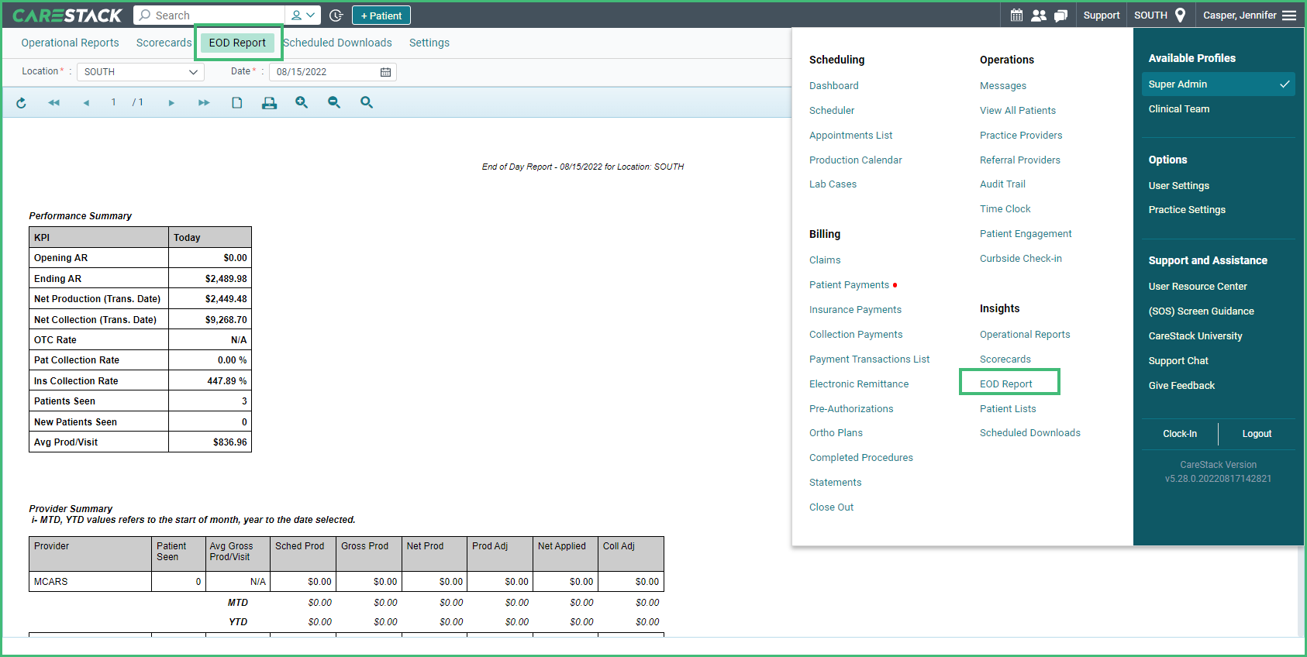Open the chat messages icon in header
Screen dimensions: 1307x657
click(x=1060, y=15)
